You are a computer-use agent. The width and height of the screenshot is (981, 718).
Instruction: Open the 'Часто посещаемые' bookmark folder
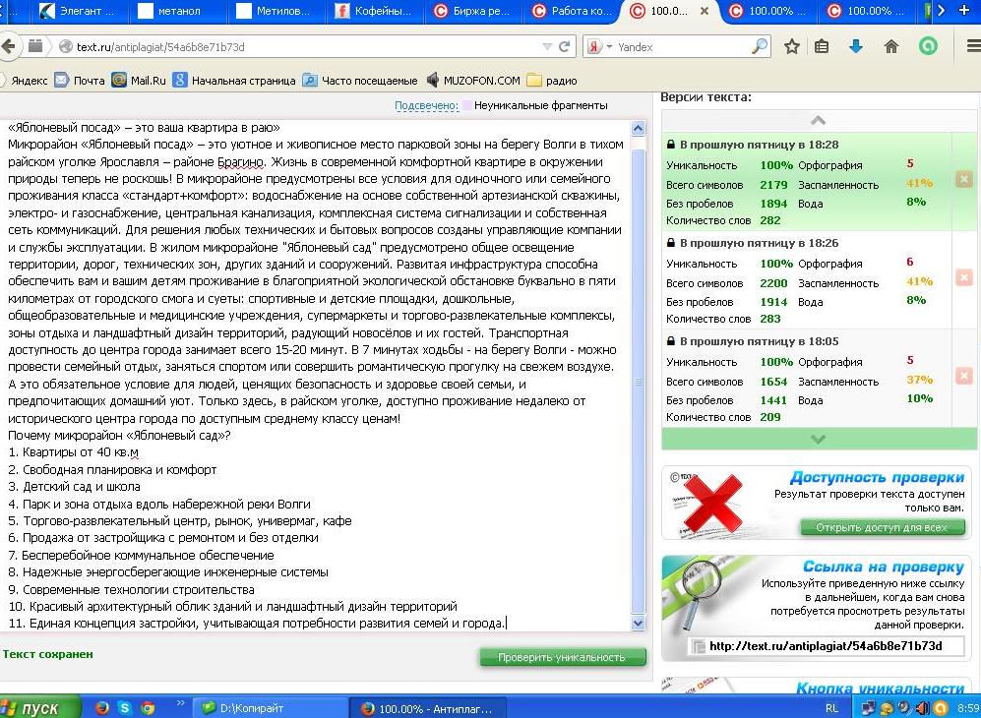(360, 81)
